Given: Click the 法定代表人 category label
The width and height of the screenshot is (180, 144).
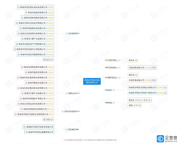Looking at the screenshot, I should (x=113, y=60).
